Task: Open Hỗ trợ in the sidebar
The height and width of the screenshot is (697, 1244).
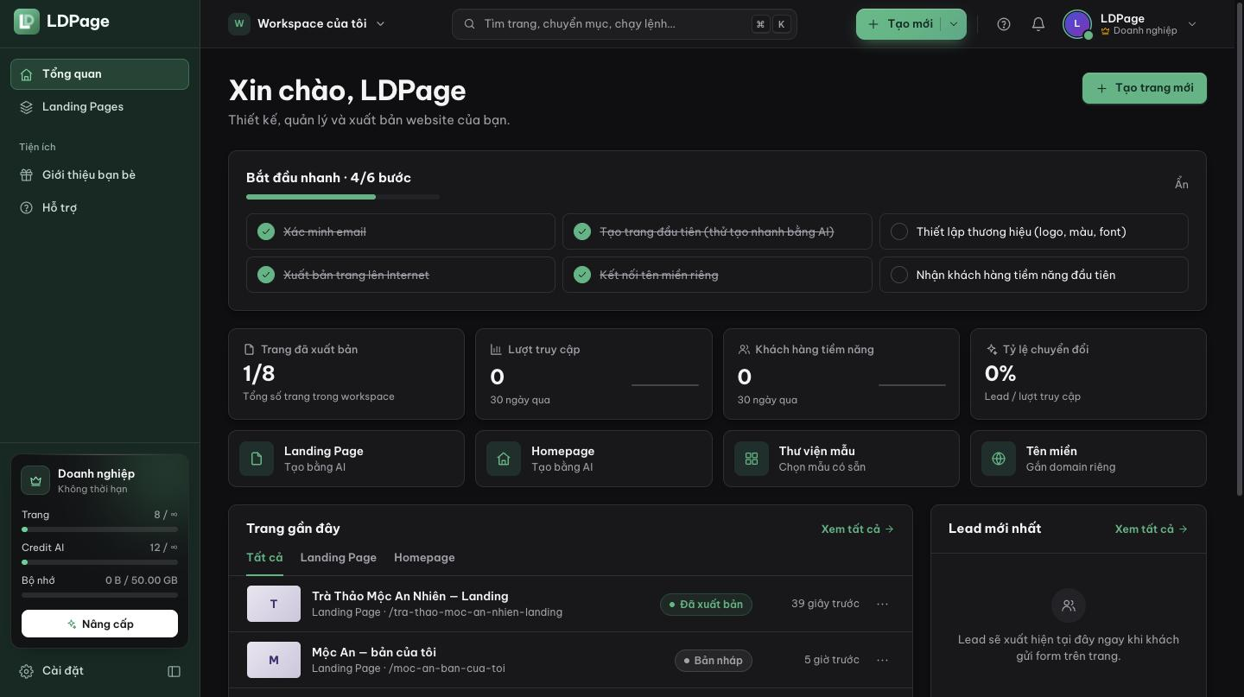Action: pyautogui.click(x=99, y=208)
